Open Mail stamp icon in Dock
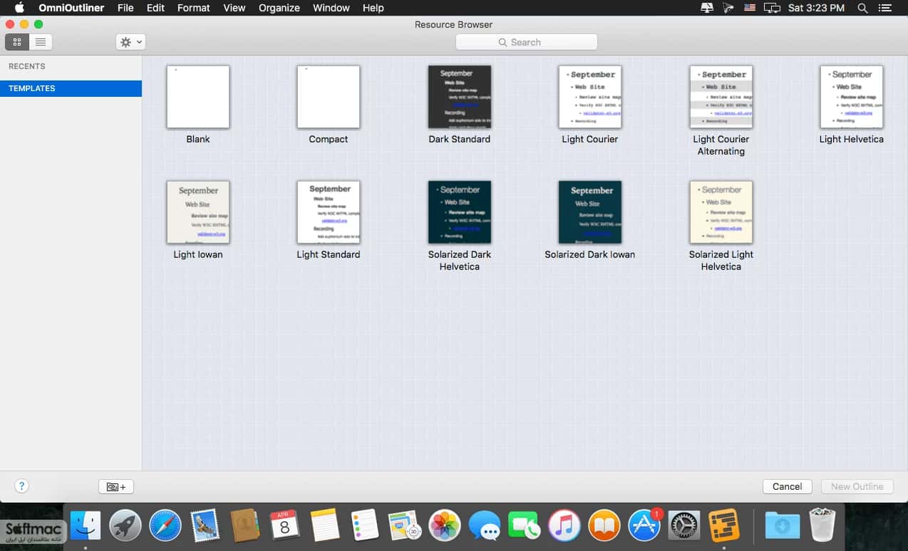This screenshot has height=551, width=908. (x=205, y=526)
